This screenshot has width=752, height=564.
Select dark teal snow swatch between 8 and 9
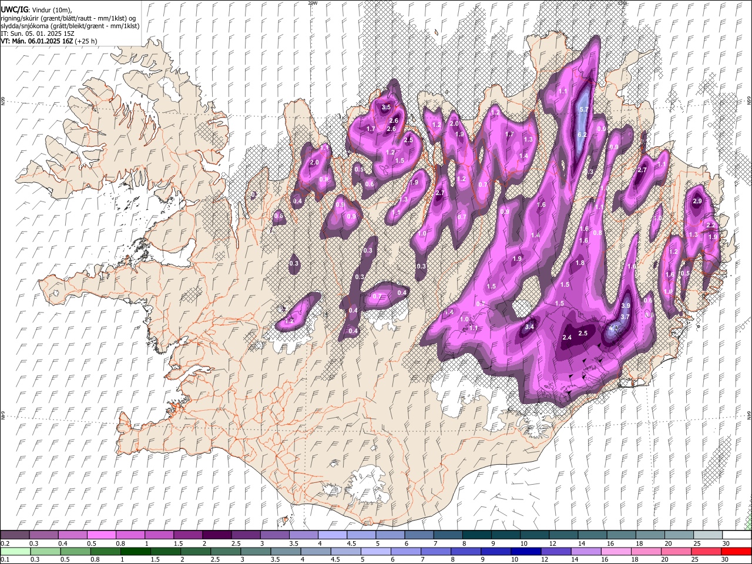point(476,535)
